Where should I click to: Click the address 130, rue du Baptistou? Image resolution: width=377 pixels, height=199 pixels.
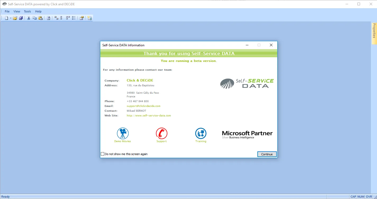[140, 85]
